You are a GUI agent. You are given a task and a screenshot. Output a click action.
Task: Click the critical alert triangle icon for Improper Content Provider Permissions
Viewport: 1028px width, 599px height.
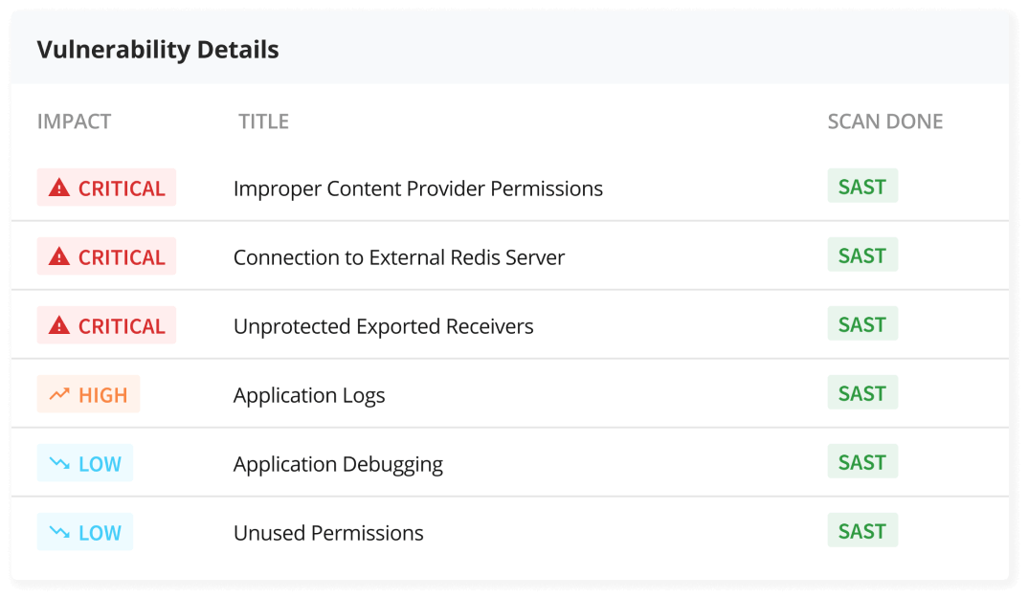click(x=58, y=188)
